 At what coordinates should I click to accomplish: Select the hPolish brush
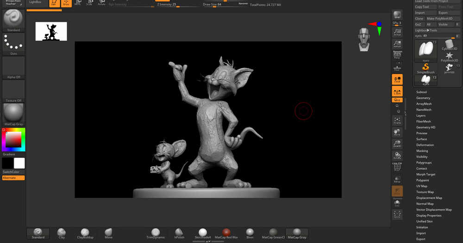tap(179, 233)
